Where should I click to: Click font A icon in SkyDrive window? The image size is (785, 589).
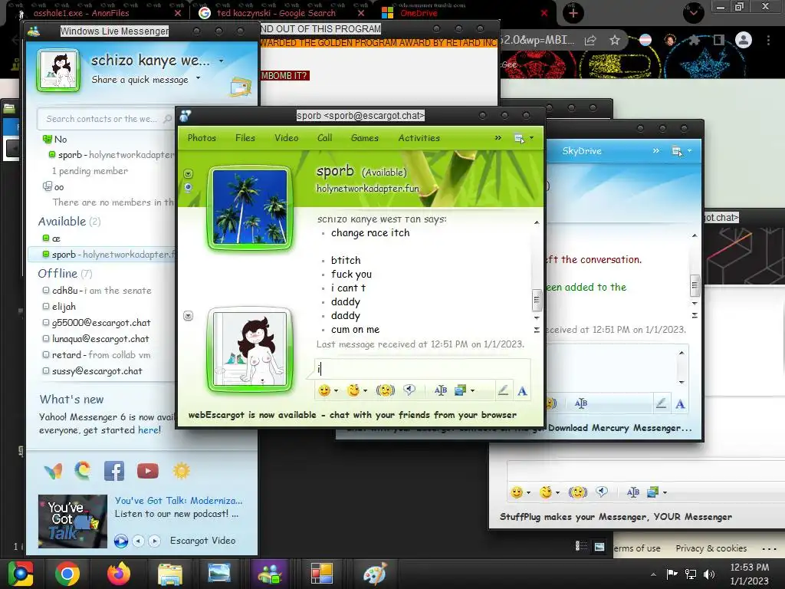(x=680, y=403)
